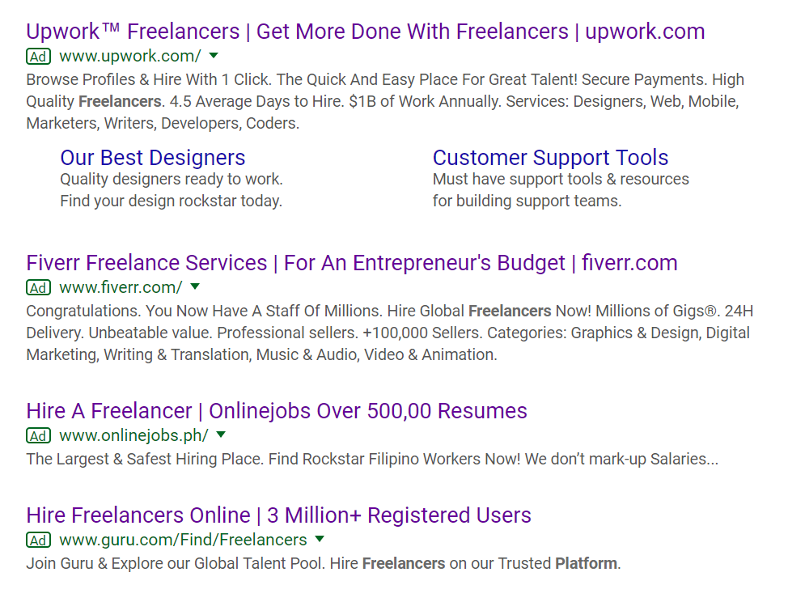Click the text 'Marketers, Writers, Developers, Coders.'
This screenshot has width=788, height=602.
163,124
